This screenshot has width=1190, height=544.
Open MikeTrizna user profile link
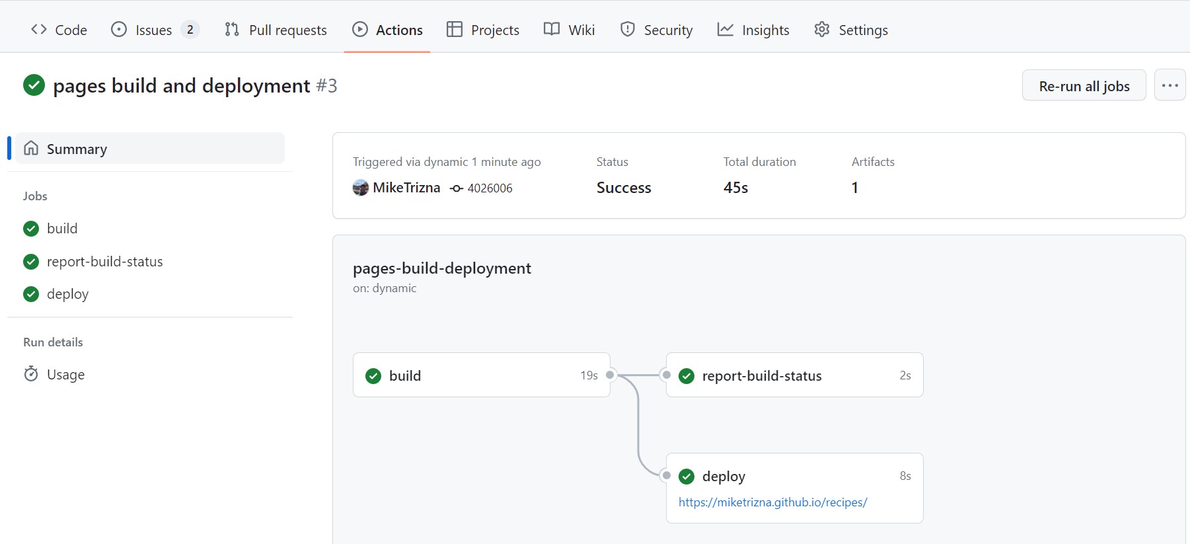tap(406, 188)
